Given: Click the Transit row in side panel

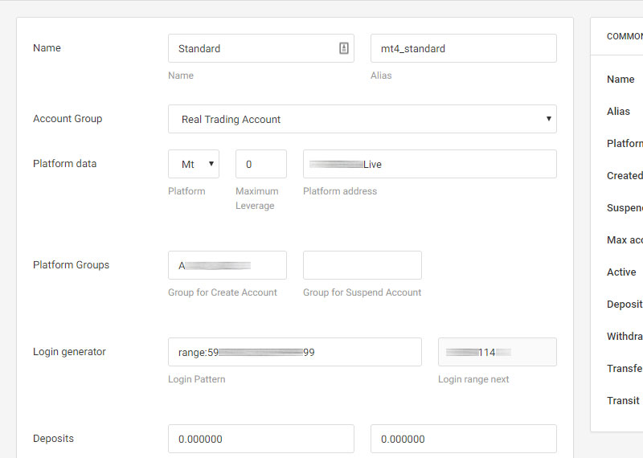Looking at the screenshot, I should 623,401.
